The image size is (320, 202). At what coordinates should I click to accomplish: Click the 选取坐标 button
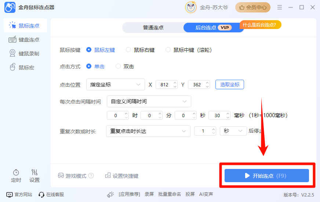point(230,84)
